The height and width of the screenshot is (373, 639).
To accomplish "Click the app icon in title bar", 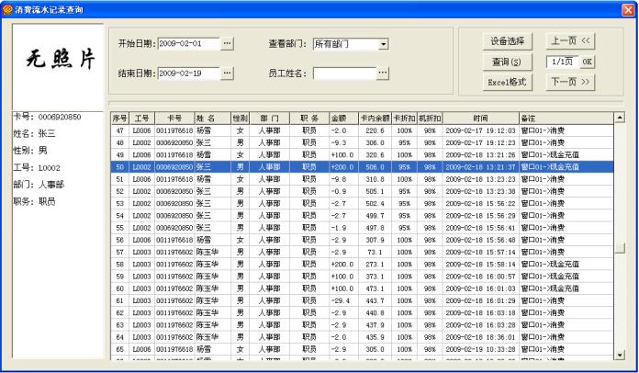I will tap(8, 8).
